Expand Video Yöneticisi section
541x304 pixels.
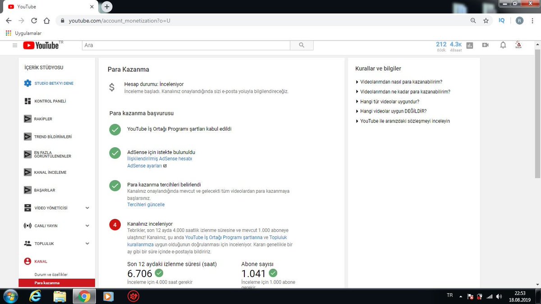[87, 208]
